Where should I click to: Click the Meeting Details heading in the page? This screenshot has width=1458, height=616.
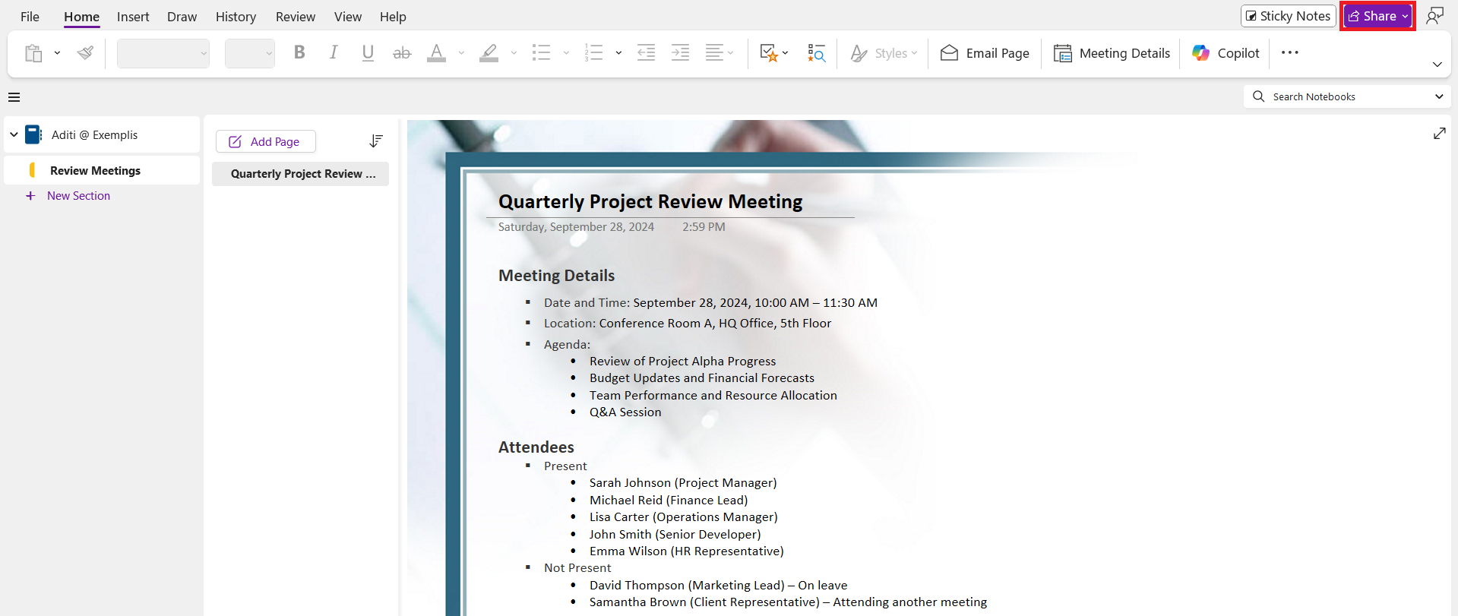[x=556, y=276]
